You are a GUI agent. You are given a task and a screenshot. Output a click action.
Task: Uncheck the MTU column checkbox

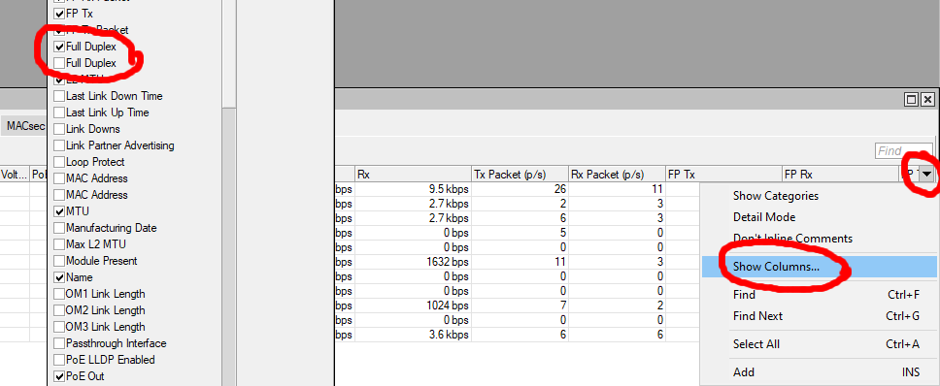pos(58,211)
